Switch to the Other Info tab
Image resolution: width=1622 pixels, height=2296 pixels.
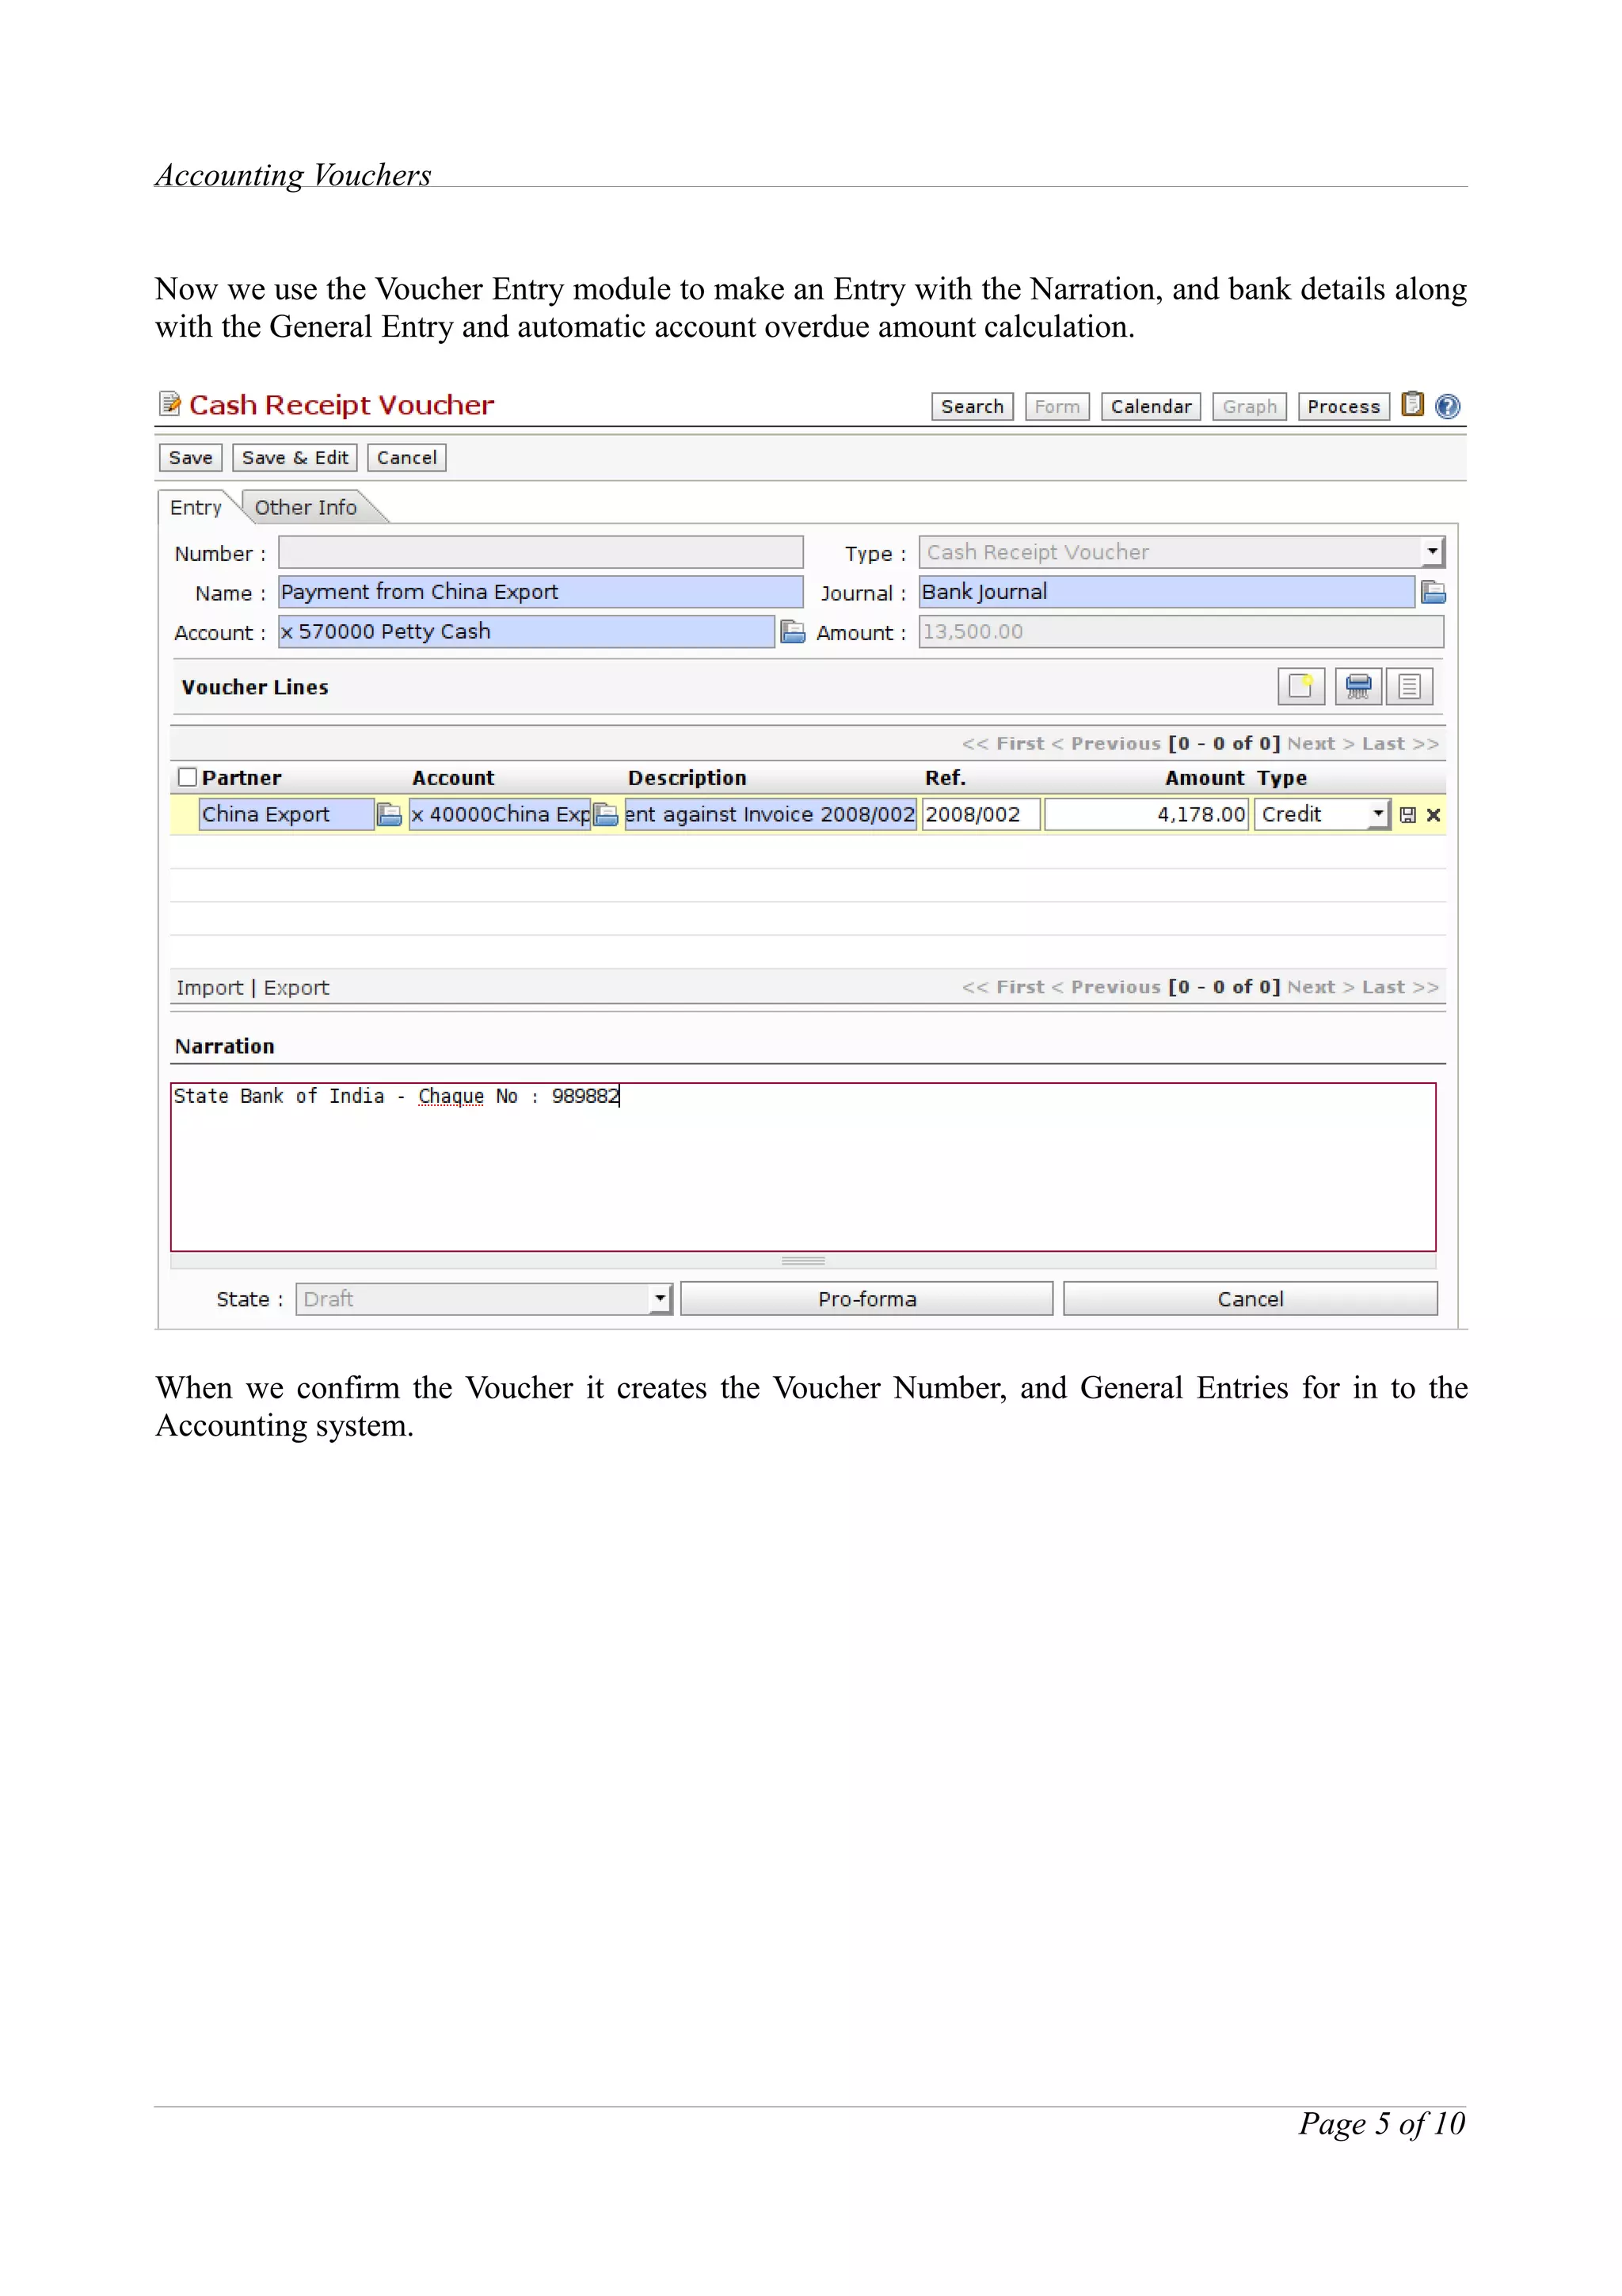coord(306,508)
